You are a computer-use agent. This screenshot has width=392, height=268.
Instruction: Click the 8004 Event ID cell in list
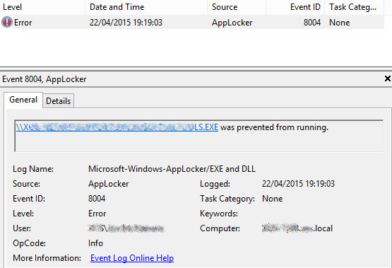[x=312, y=23]
